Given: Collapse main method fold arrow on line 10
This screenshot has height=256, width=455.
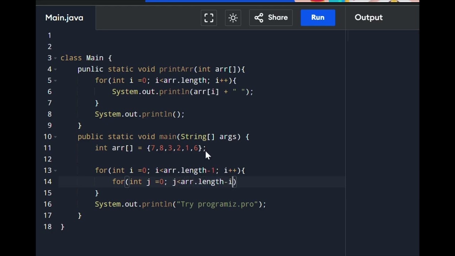Looking at the screenshot, I should 55,137.
